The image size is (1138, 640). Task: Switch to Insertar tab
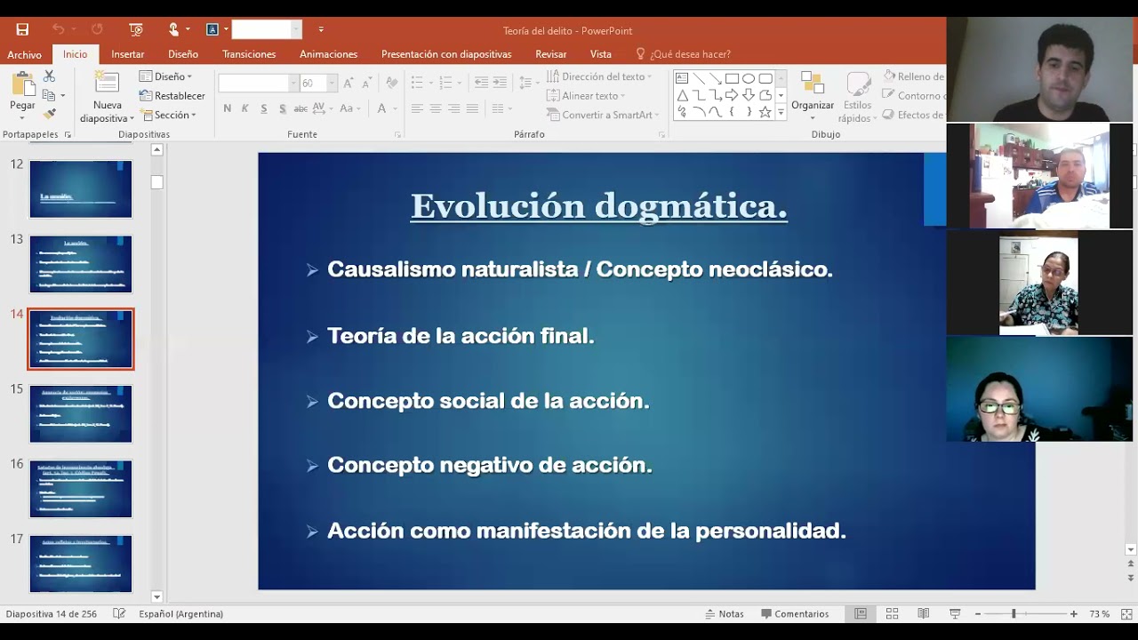pyautogui.click(x=128, y=54)
